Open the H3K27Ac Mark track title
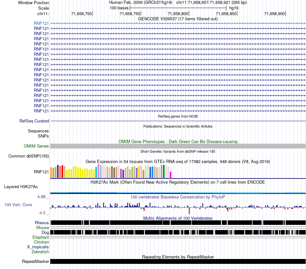 pyautogui.click(x=177, y=182)
